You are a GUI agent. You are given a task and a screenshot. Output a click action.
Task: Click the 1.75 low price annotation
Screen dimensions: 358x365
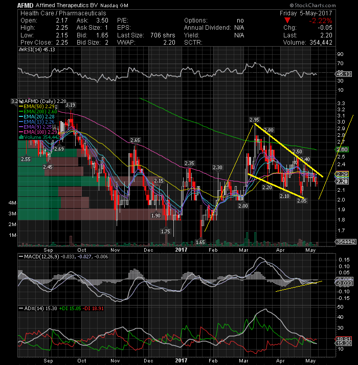coord(166,232)
